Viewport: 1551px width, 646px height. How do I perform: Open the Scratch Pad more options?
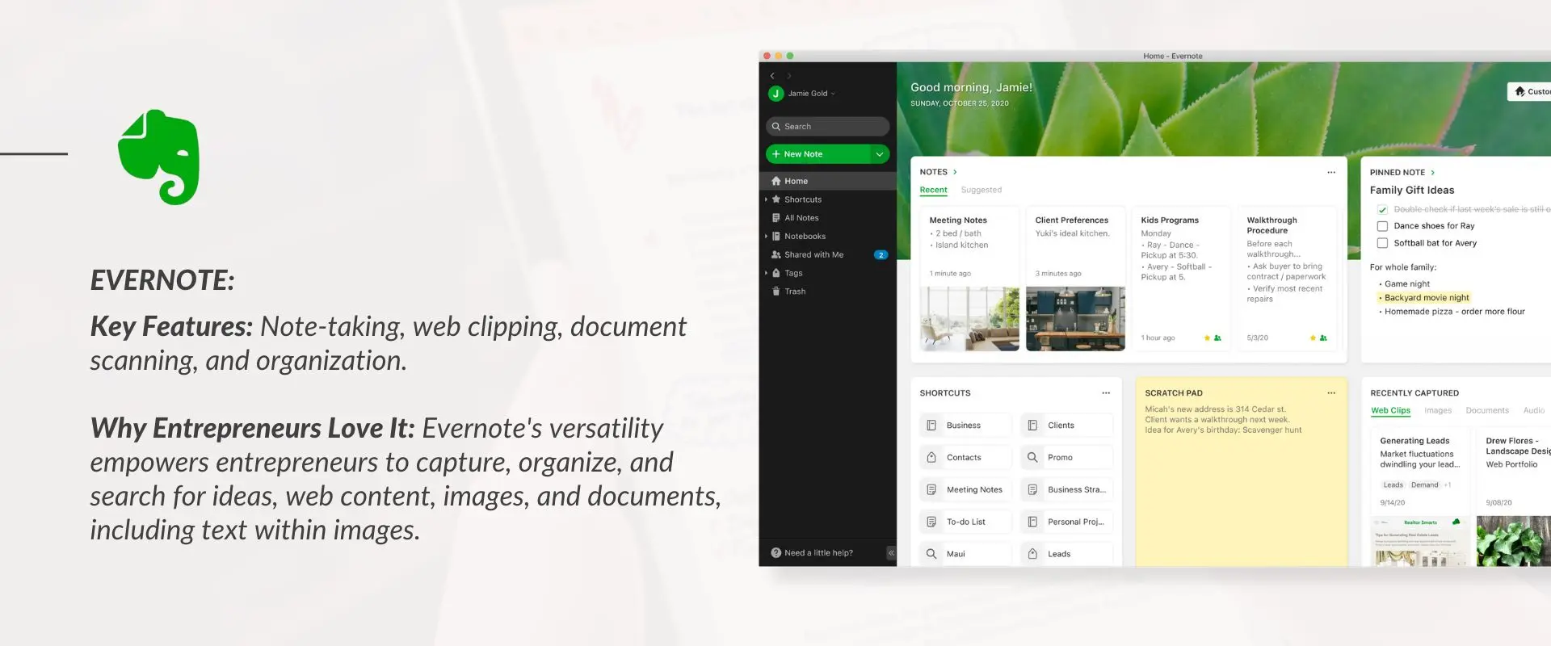(1331, 393)
